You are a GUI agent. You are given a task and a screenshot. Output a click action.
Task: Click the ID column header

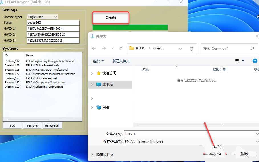[13, 55]
